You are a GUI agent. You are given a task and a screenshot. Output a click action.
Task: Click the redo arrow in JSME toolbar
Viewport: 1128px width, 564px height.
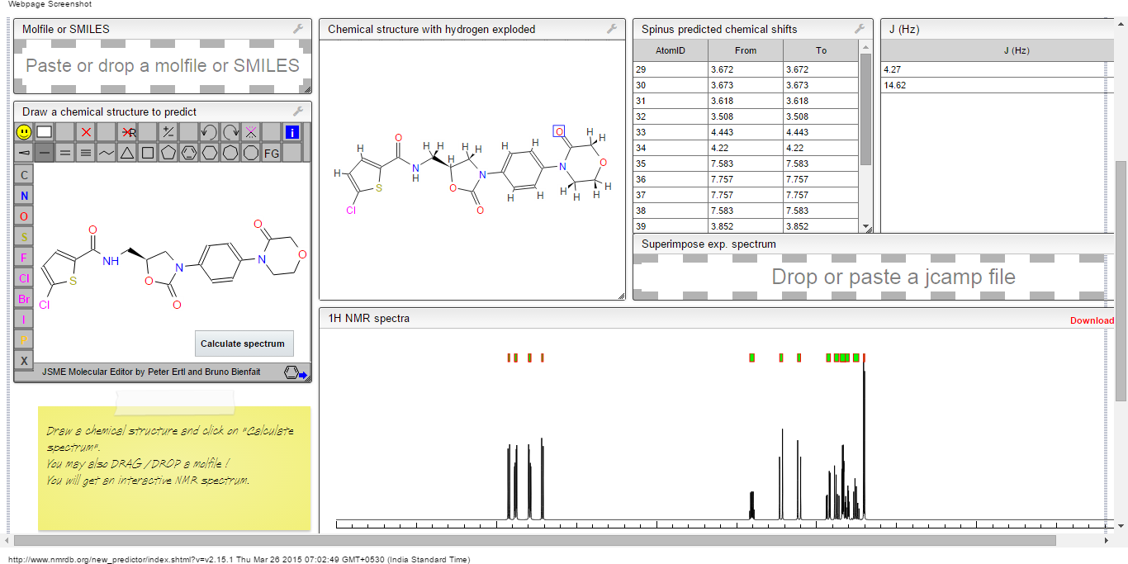click(230, 132)
